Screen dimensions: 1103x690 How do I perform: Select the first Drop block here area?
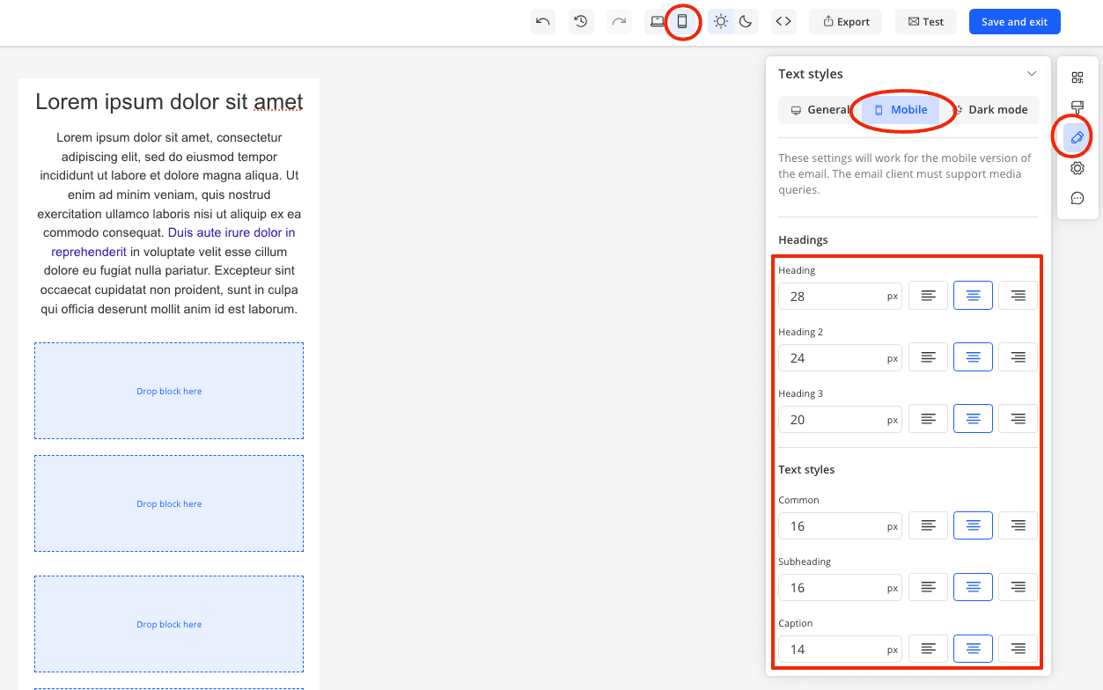point(169,391)
